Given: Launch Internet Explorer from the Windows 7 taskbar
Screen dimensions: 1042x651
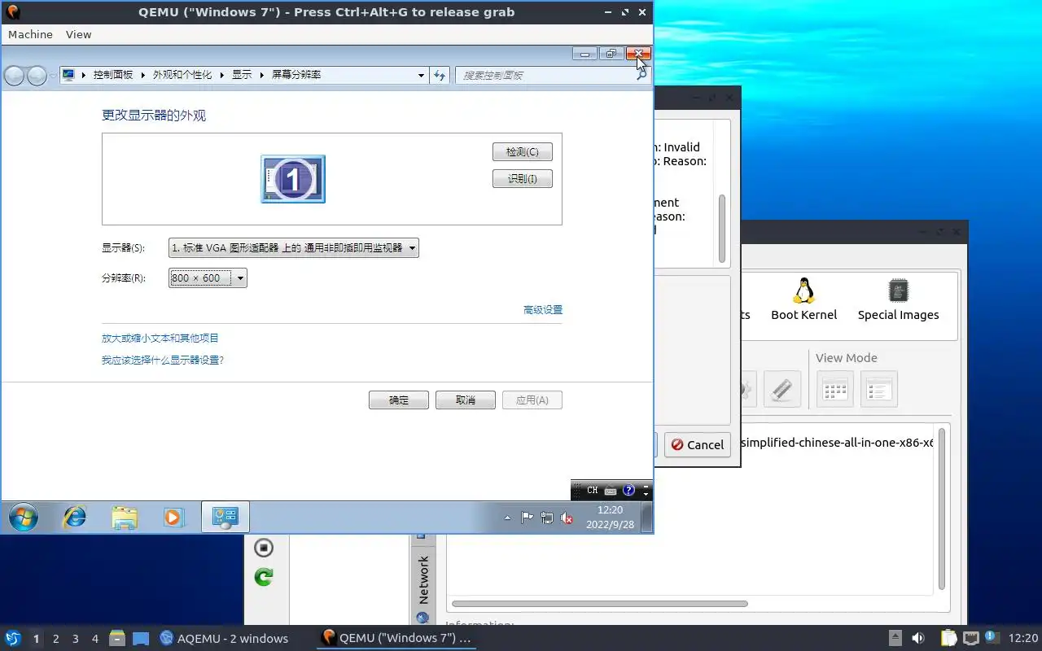Looking at the screenshot, I should pos(75,517).
